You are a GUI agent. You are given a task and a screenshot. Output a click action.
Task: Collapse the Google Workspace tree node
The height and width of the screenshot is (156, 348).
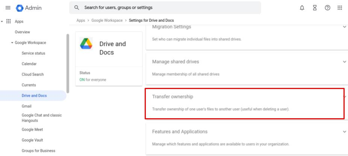click(x=12, y=43)
